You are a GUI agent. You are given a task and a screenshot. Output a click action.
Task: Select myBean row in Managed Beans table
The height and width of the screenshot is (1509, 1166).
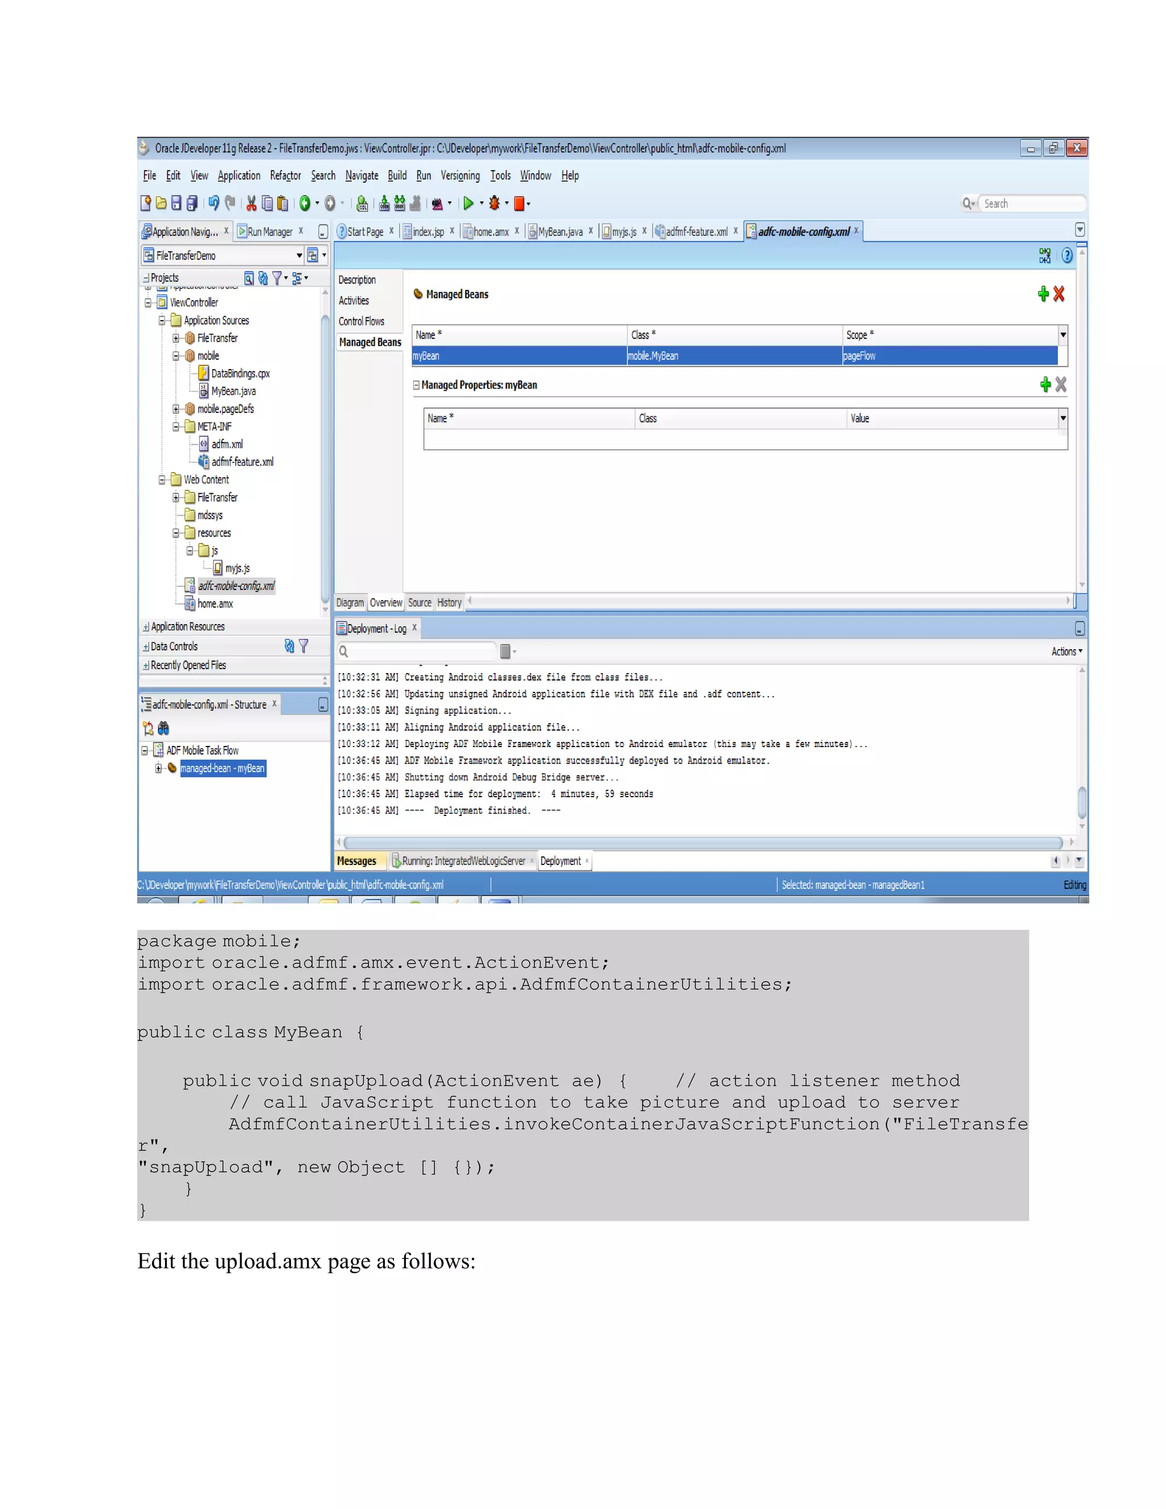point(734,356)
